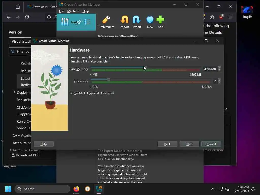The height and width of the screenshot is (195, 260).
Task: Click the Processors slider handle
Action: 109,79
